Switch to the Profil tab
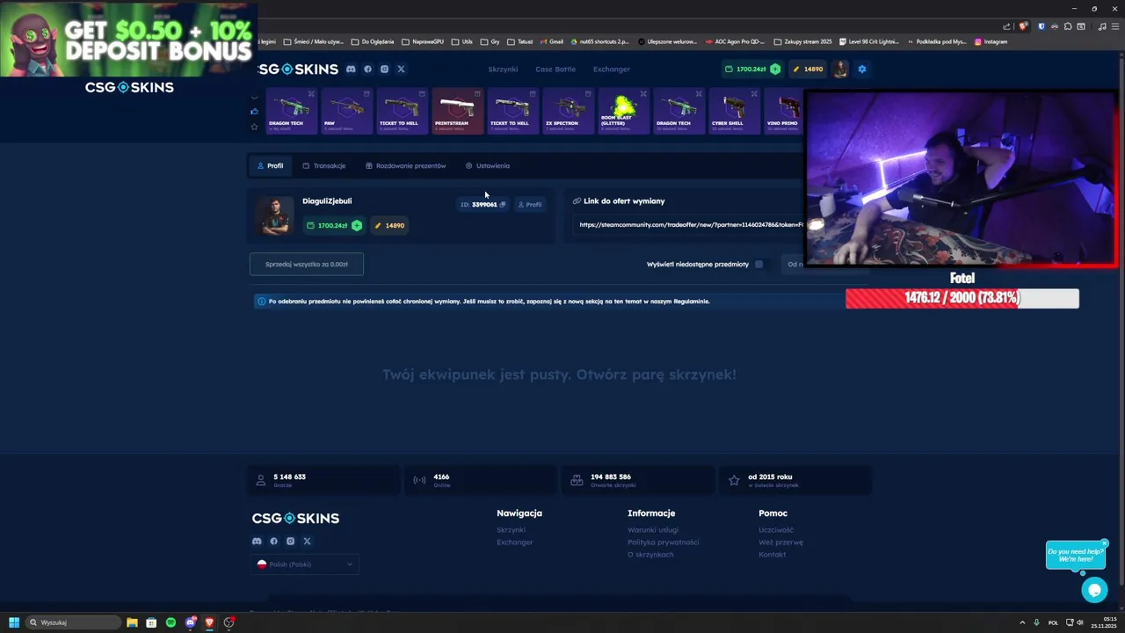 270,165
